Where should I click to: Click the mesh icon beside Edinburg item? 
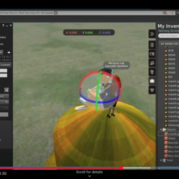pyautogui.click(x=166, y=125)
